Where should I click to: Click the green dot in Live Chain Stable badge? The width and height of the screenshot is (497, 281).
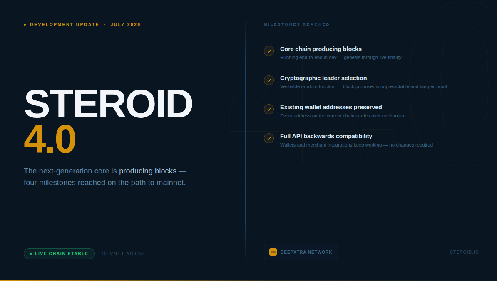tap(31, 254)
